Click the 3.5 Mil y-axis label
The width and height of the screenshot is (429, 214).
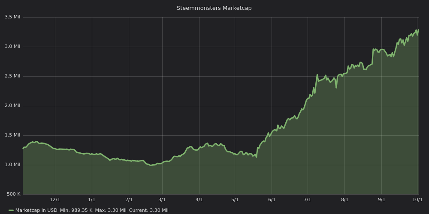pyautogui.click(x=12, y=17)
